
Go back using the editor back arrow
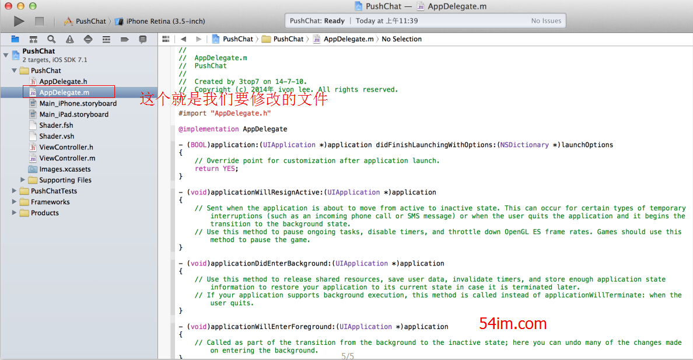[x=183, y=39]
